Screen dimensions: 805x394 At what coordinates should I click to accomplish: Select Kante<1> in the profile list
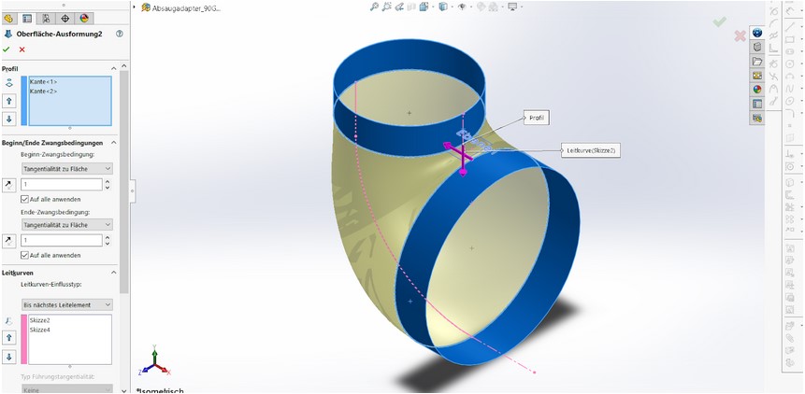(x=44, y=83)
